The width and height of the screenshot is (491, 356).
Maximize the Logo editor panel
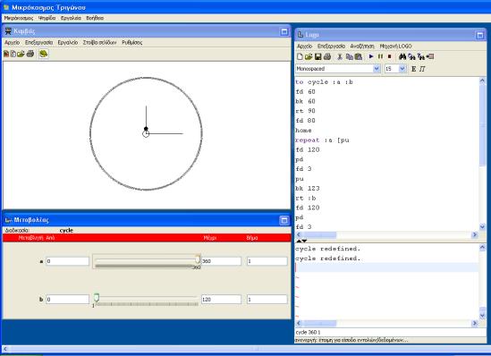[479, 35]
